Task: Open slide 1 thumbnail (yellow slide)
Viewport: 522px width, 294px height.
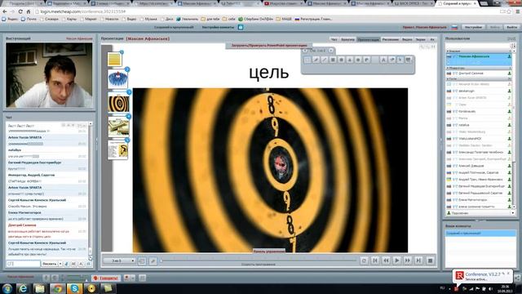Action: [114, 60]
